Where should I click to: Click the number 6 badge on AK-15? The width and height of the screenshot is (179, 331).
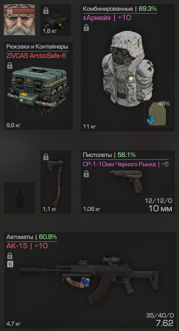[10, 264]
